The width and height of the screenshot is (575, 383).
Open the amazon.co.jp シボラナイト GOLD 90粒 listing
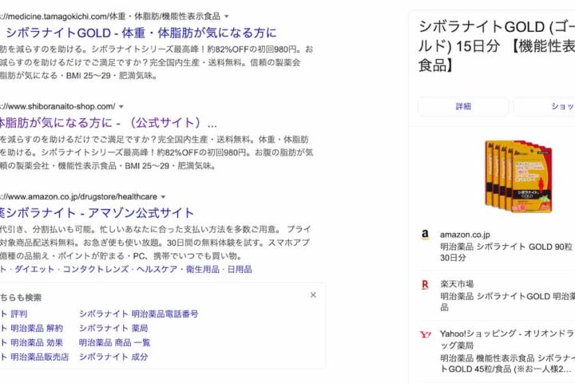tap(506, 246)
